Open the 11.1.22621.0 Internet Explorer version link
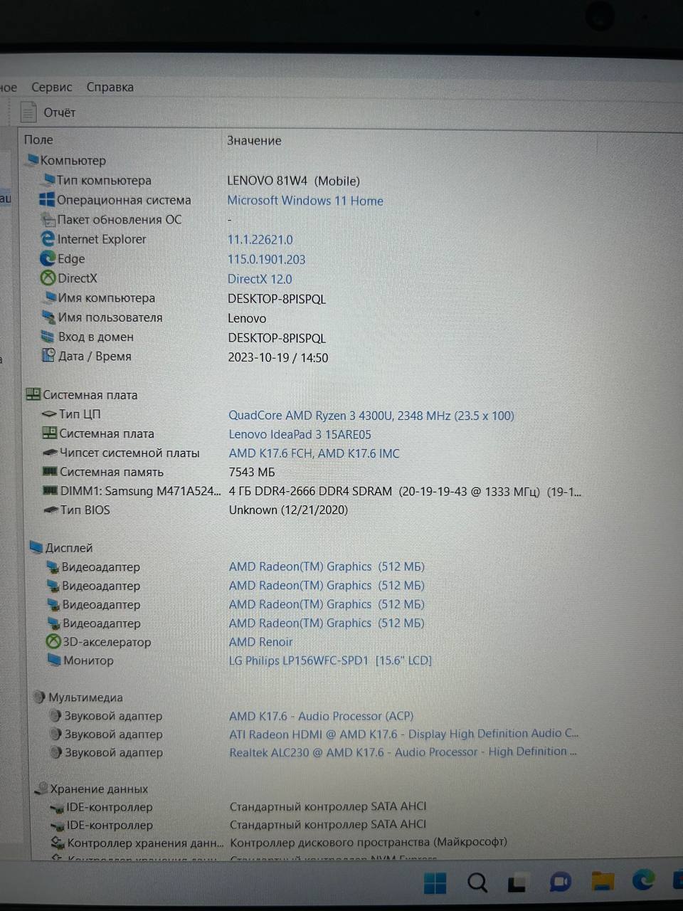 [260, 240]
